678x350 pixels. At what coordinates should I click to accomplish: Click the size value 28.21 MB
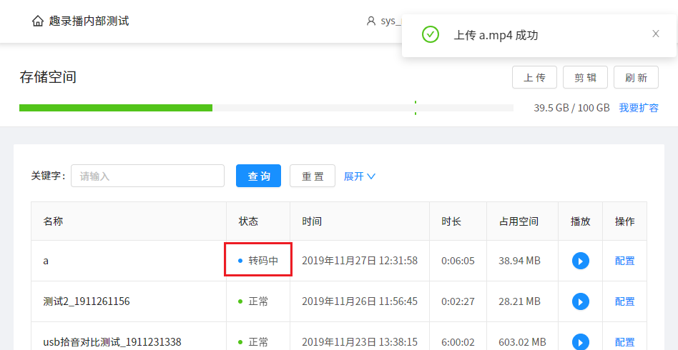519,301
